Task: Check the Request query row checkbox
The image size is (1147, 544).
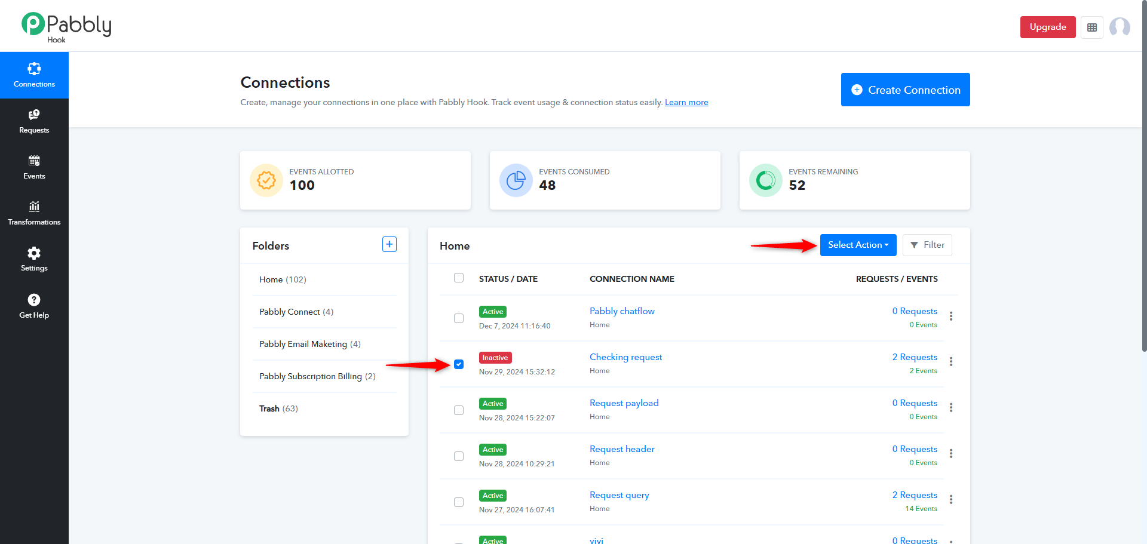Action: [x=459, y=502]
